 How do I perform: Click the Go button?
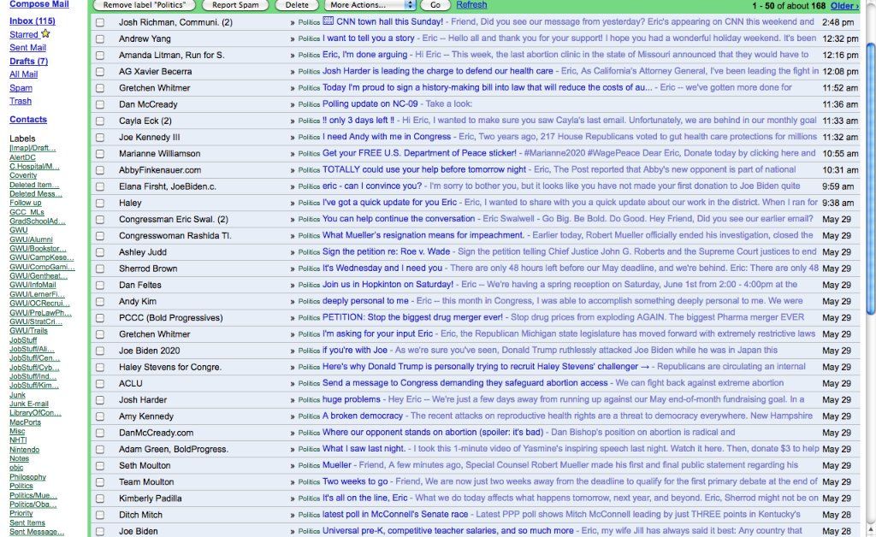click(435, 5)
